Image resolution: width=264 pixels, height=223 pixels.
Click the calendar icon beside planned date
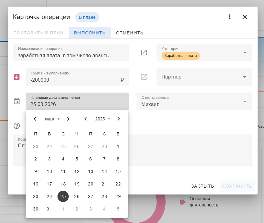click(17, 101)
